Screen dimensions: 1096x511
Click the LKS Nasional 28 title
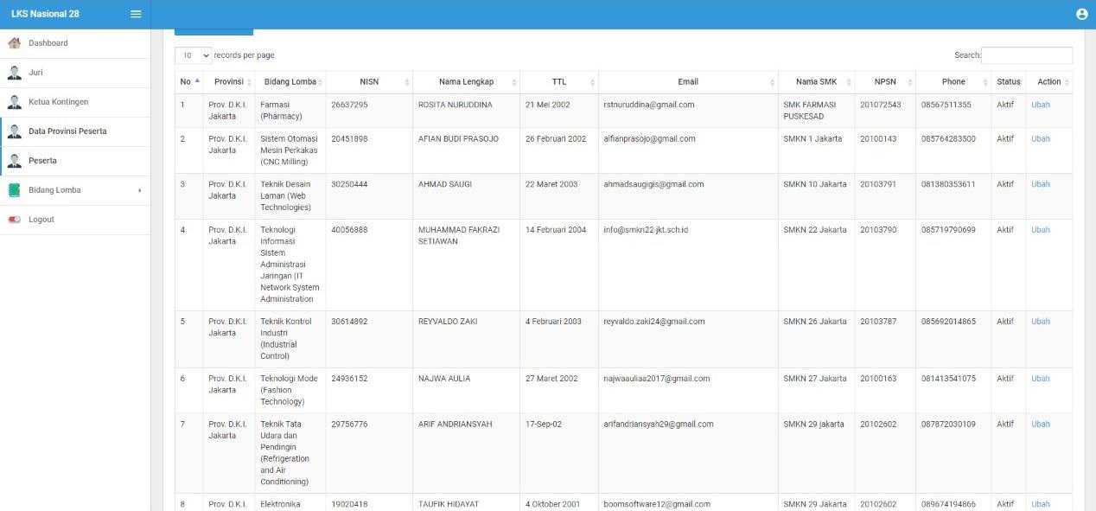pos(45,14)
